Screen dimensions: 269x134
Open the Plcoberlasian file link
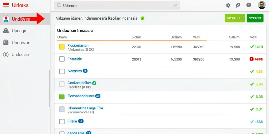[78, 46]
